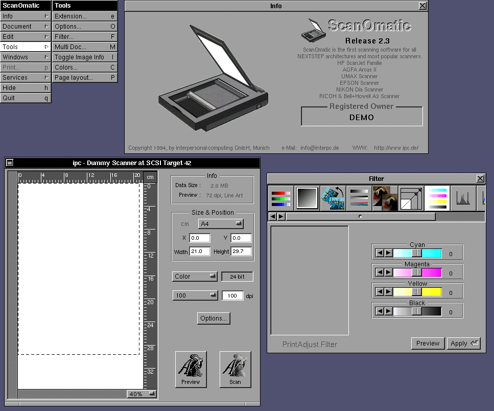Click the cm ruler unit corner button
Image resolution: width=494 pixels, height=411 pixels.
(150, 177)
